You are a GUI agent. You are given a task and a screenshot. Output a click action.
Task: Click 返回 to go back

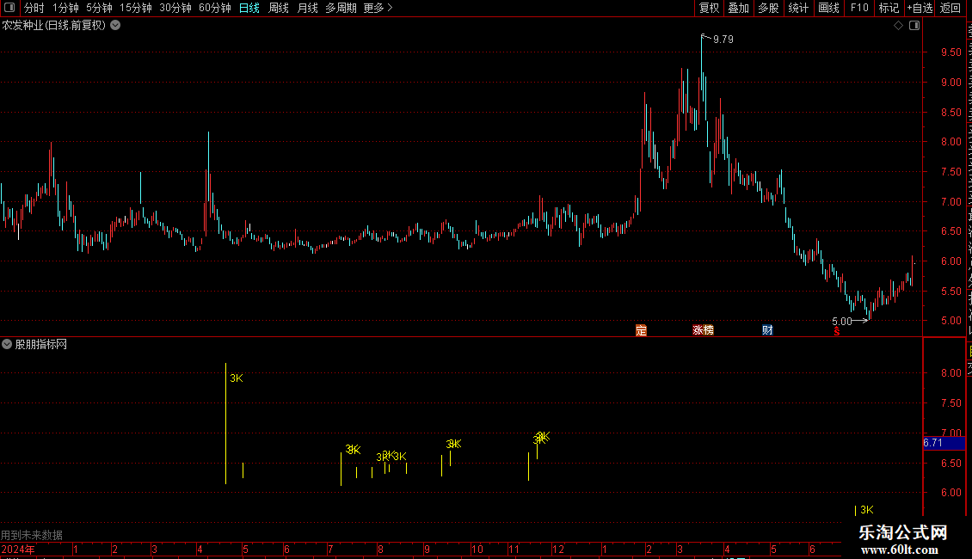(x=950, y=8)
